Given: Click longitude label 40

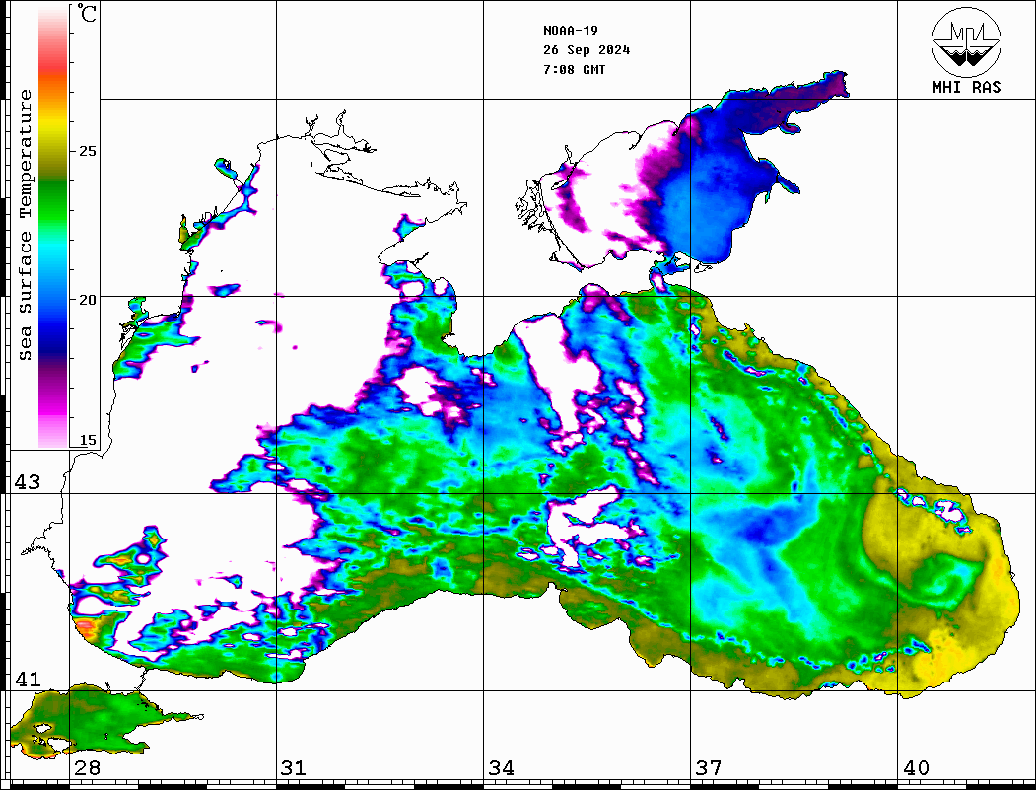Looking at the screenshot, I should [x=916, y=768].
